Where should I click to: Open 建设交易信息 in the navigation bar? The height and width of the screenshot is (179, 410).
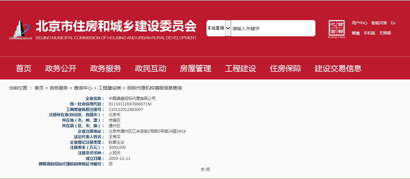tap(338, 68)
